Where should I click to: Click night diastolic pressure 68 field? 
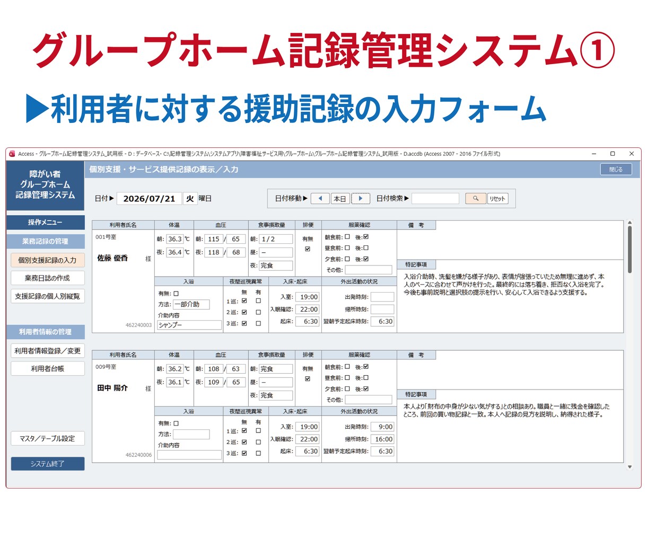(x=236, y=252)
